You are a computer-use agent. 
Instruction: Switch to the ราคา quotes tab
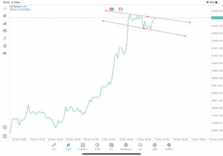pos(54,146)
